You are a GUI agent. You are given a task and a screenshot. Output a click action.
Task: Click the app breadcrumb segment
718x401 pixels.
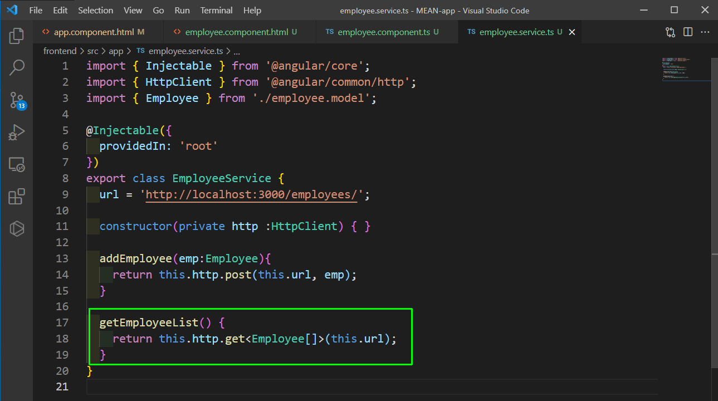click(116, 51)
